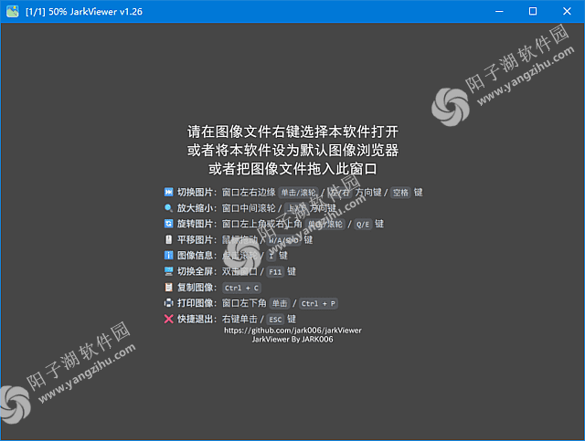Click the magnifier icon beside 放大缩小

168,207
